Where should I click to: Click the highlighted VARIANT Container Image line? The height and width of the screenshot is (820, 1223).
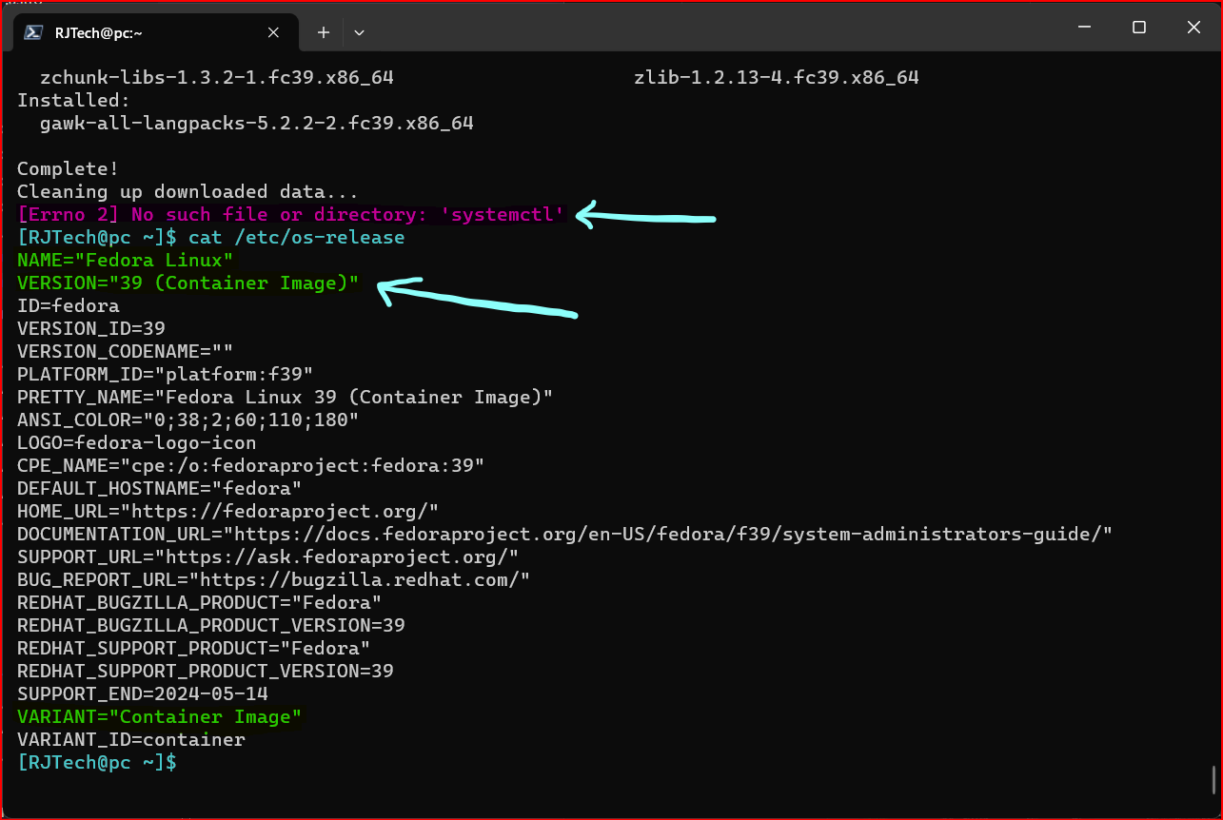click(x=157, y=716)
